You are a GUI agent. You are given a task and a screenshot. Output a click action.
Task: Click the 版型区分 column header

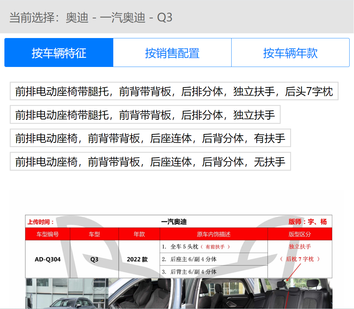[300, 234]
